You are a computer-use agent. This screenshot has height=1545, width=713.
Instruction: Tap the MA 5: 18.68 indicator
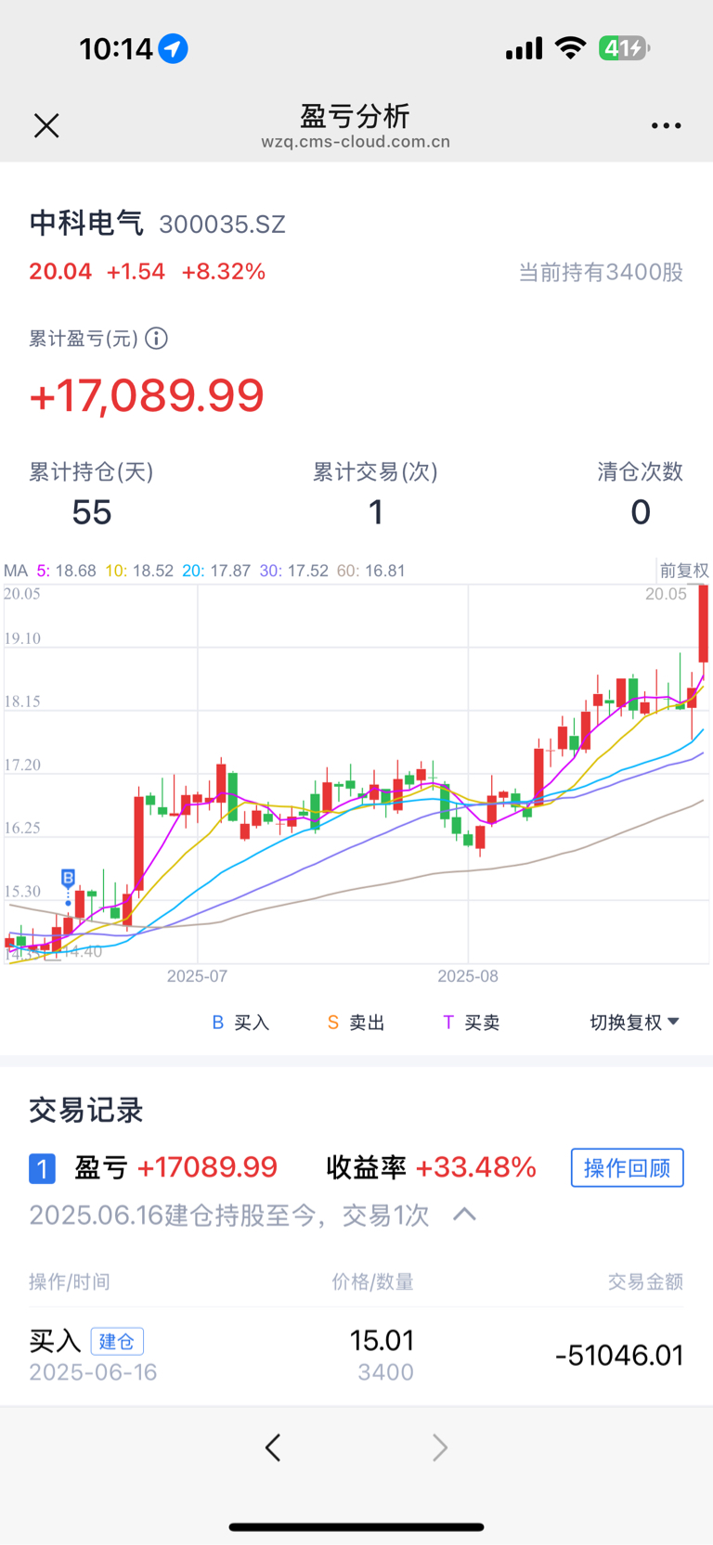(66, 571)
